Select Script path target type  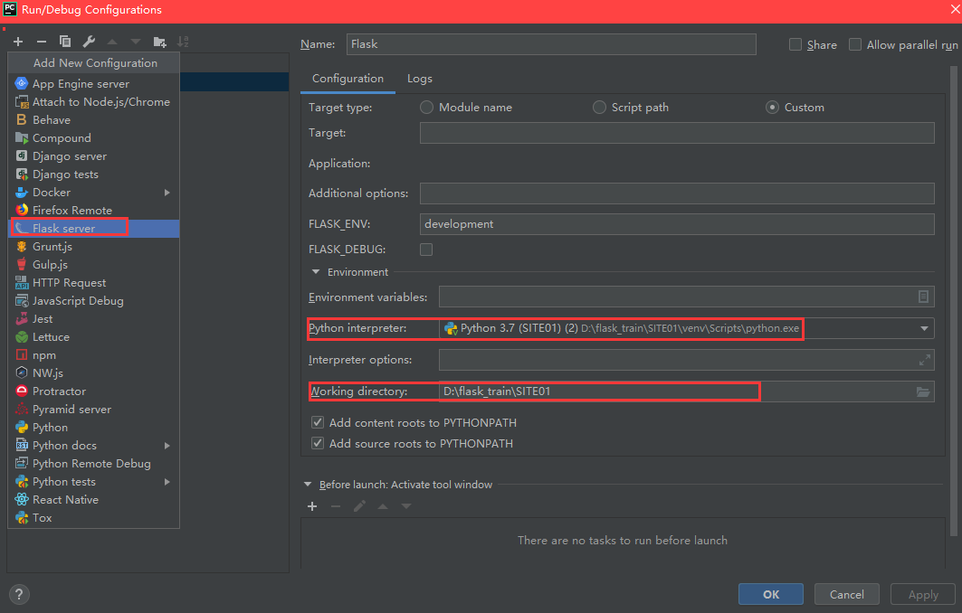599,108
